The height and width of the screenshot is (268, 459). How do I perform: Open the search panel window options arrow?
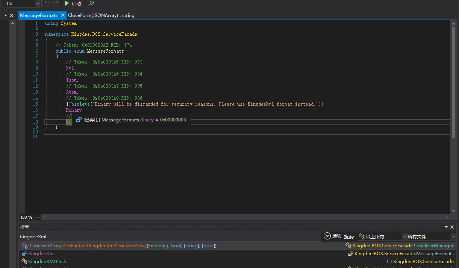pyautogui.click(x=447, y=227)
